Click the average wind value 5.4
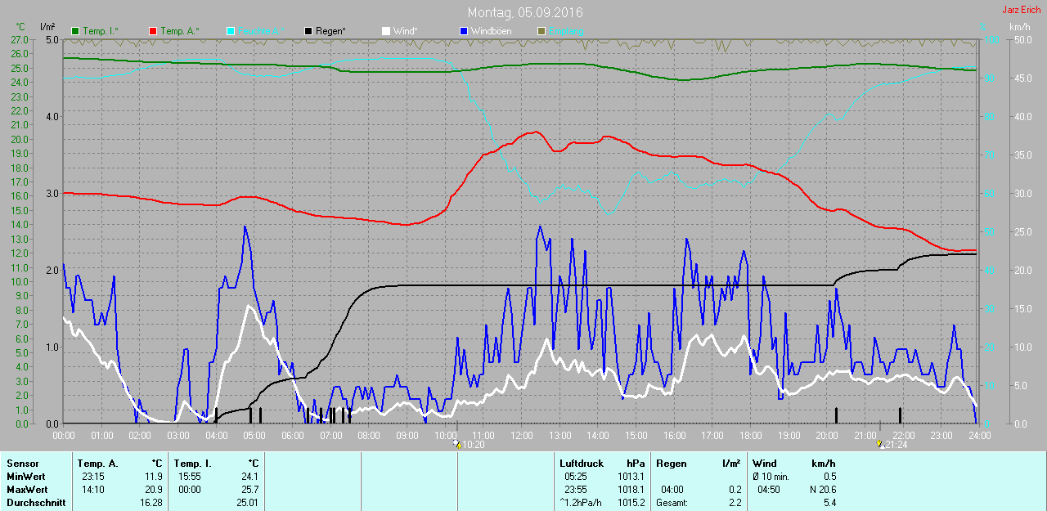This screenshot has height=511, width=1047. (x=829, y=503)
